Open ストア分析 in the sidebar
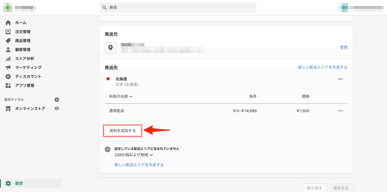 tap(25, 59)
